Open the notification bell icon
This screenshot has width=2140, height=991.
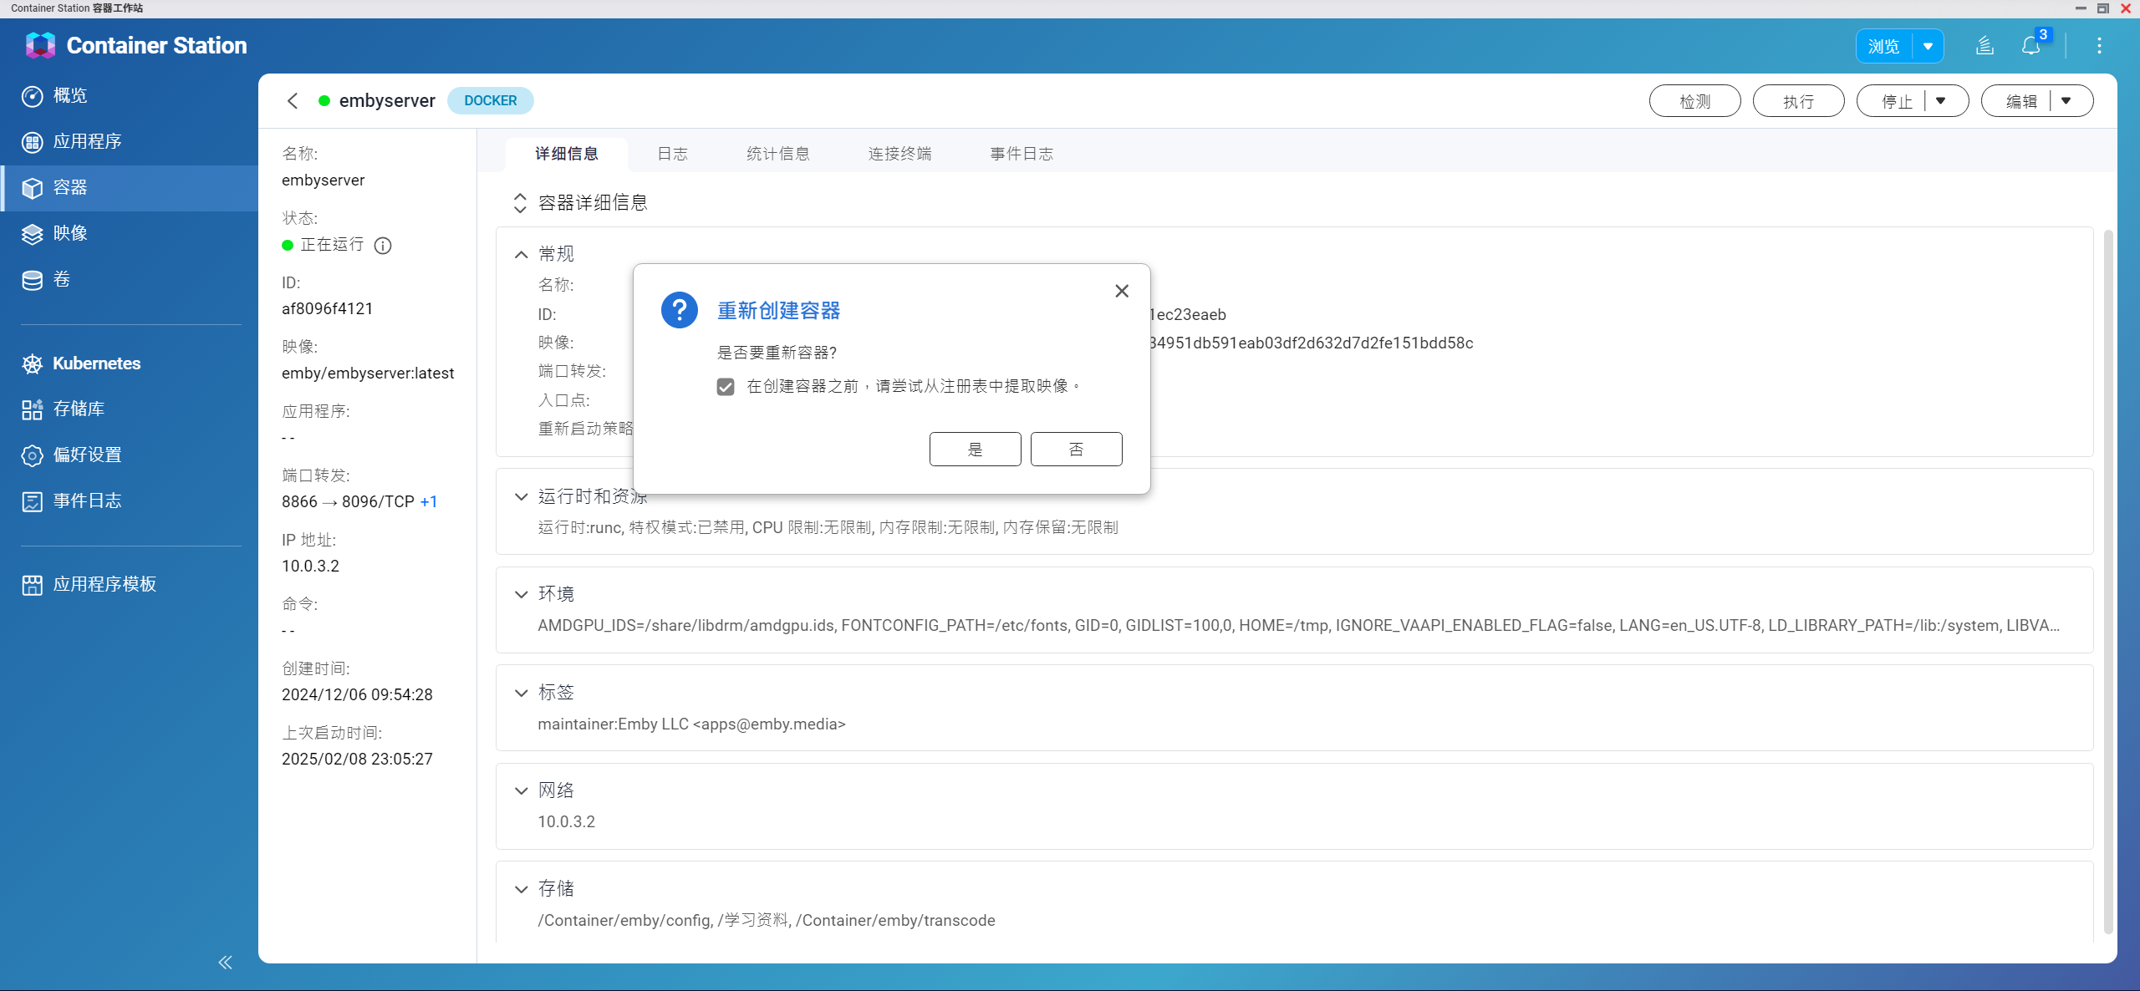[x=2030, y=46]
